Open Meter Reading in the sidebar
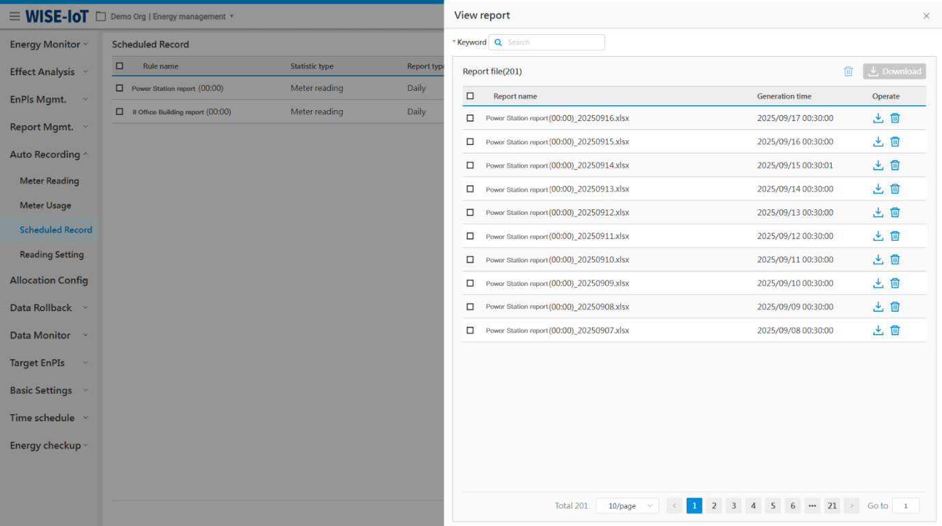The height and width of the screenshot is (526, 942). [x=49, y=181]
